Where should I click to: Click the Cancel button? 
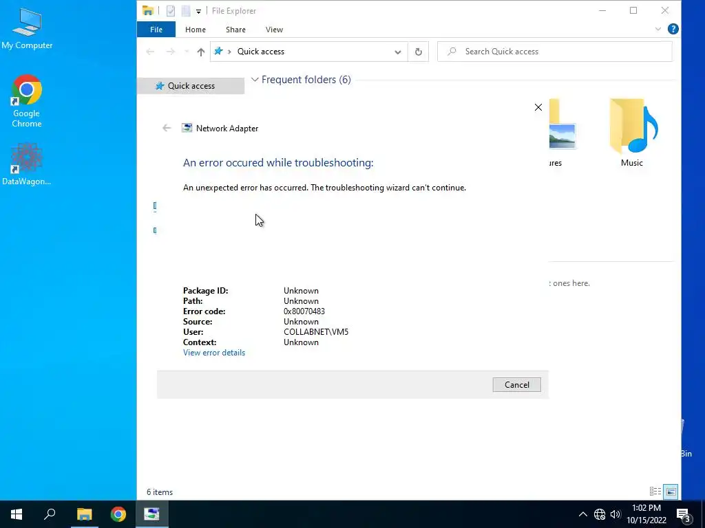click(516, 385)
